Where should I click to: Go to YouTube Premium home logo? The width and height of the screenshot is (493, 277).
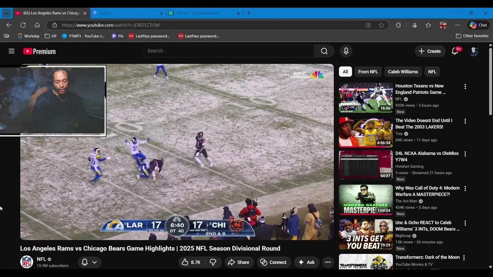tap(39, 51)
